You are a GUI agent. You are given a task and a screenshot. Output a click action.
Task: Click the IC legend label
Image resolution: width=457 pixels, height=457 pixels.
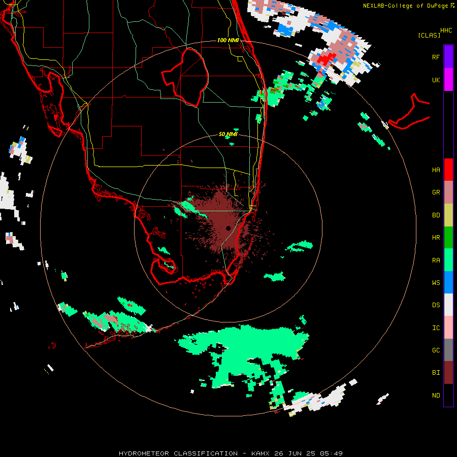436,328
